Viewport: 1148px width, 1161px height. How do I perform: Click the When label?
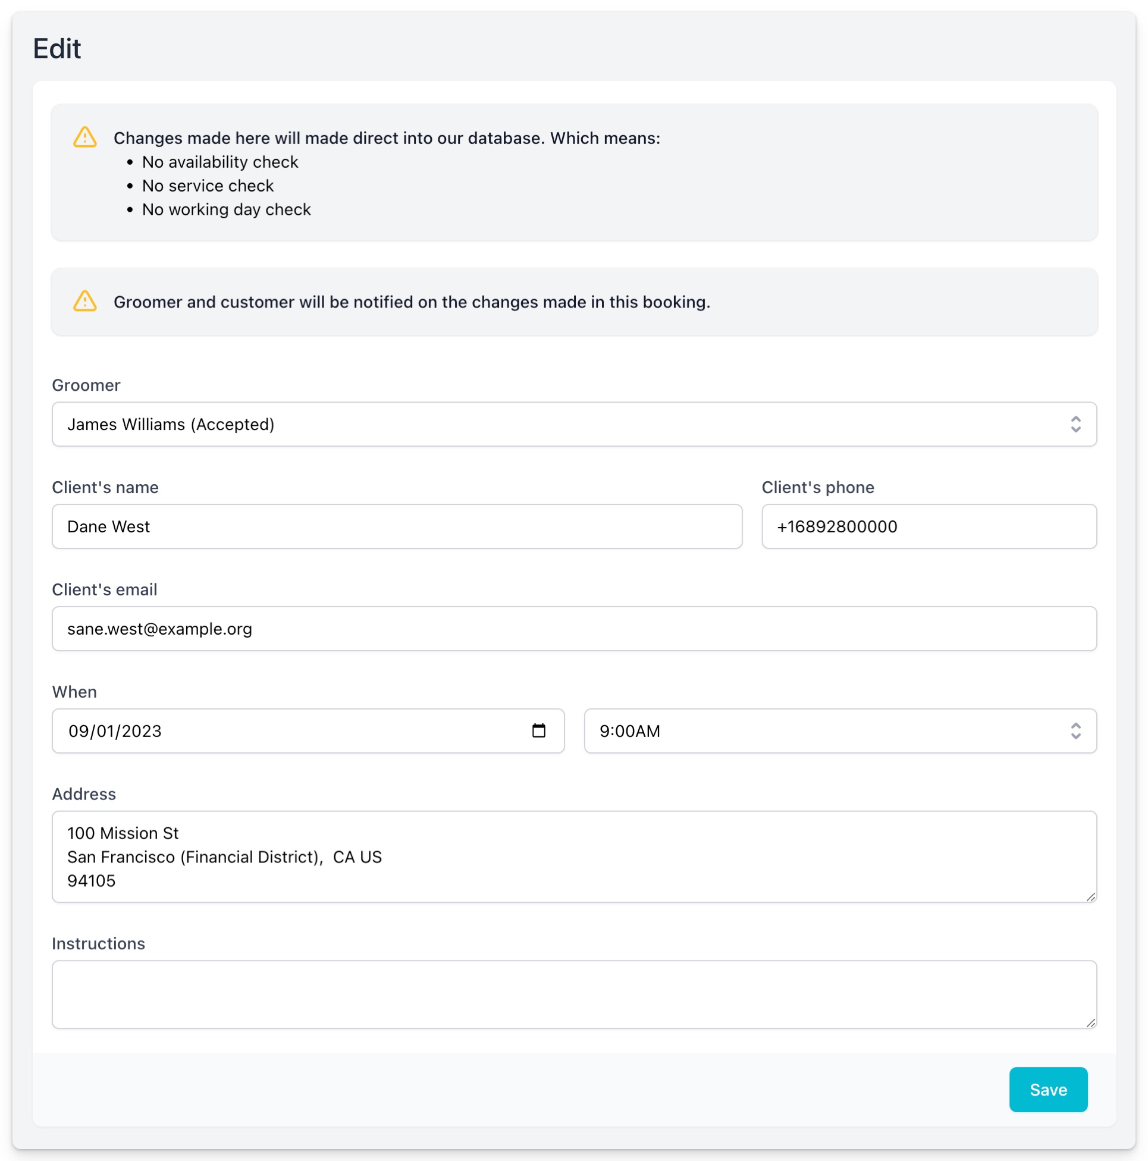click(74, 692)
